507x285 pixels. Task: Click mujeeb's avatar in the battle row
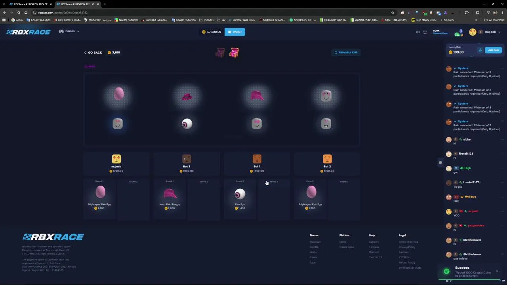(116, 159)
